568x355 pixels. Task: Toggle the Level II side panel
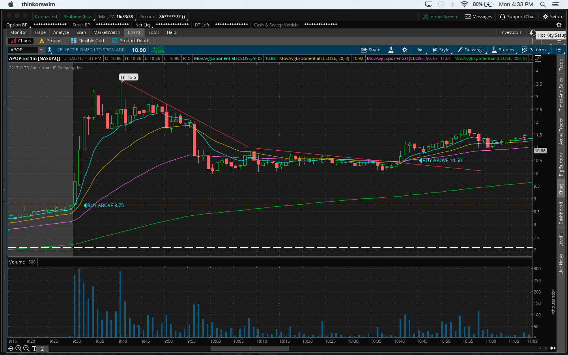(561, 239)
